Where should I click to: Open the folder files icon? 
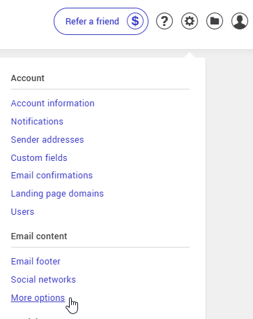pos(215,21)
